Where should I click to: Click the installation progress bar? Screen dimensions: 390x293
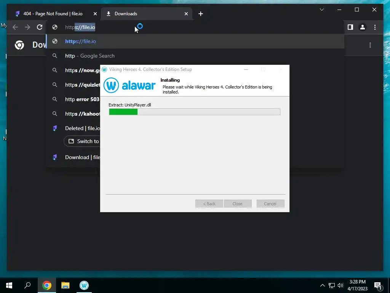195,112
